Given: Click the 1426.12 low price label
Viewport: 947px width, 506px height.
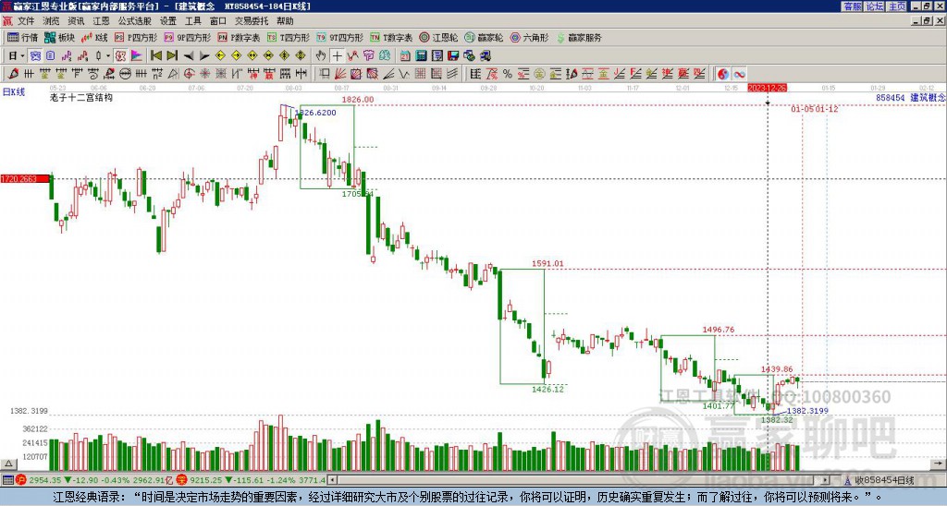Looking at the screenshot, I should [547, 389].
